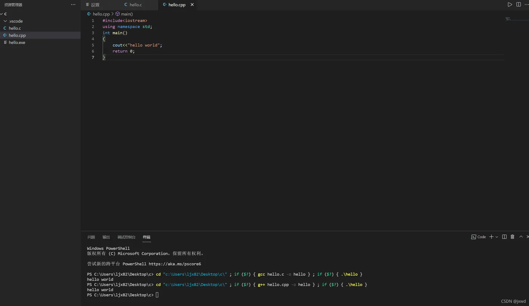Screen dimensions: 529x306
Task: Click the gcc hello.c command text
Action: tap(271, 274)
